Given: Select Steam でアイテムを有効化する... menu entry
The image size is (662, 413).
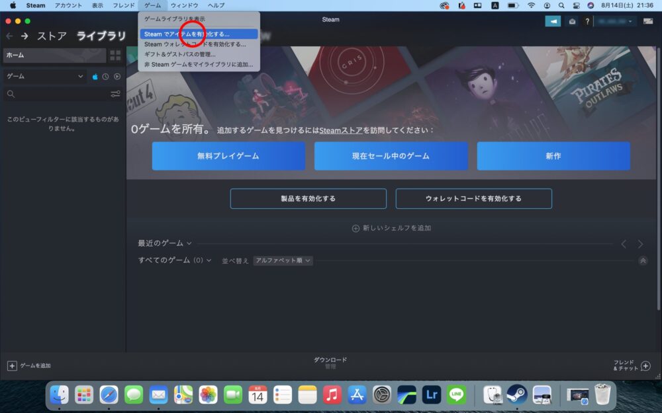Looking at the screenshot, I should click(199, 34).
